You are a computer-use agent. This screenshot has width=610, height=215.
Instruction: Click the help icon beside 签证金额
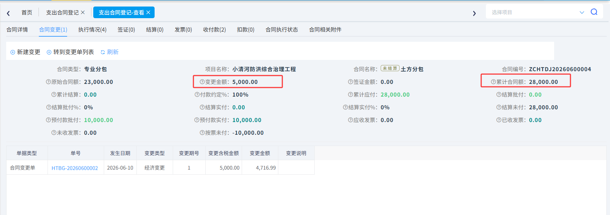(x=351, y=82)
